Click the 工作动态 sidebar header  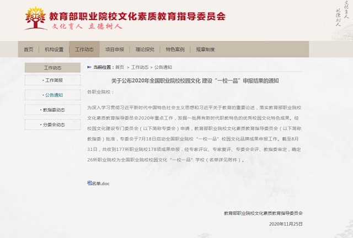coord(53,68)
